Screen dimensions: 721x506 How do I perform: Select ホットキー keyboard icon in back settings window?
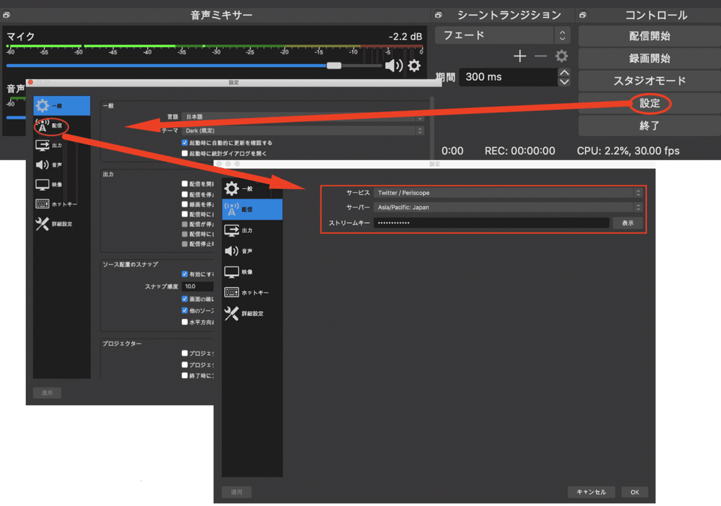pos(42,204)
